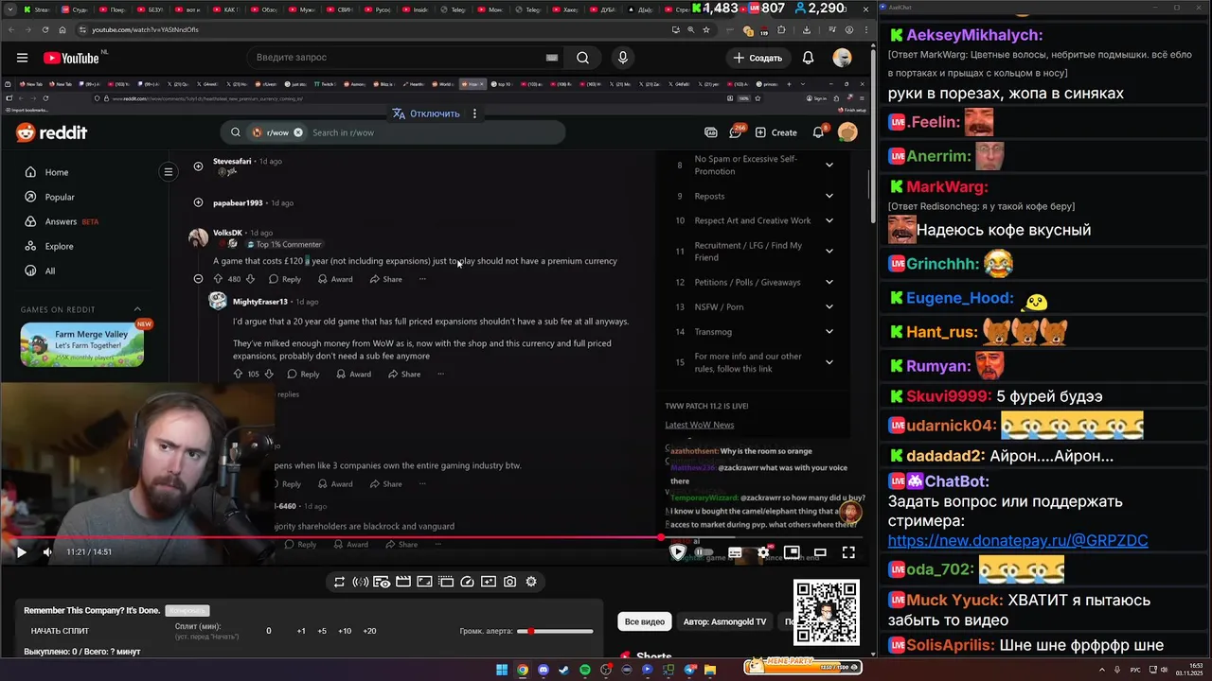Enter fullscreen video mode
Image resolution: width=1212 pixels, height=681 pixels.
click(x=848, y=552)
